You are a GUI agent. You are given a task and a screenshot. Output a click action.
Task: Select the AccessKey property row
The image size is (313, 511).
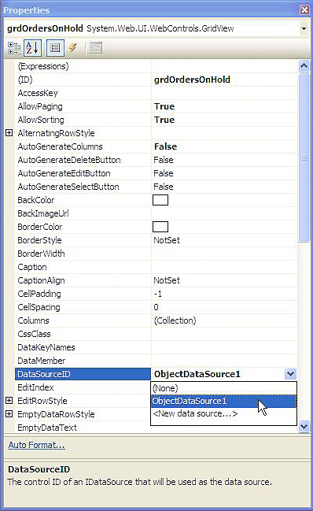(156, 93)
